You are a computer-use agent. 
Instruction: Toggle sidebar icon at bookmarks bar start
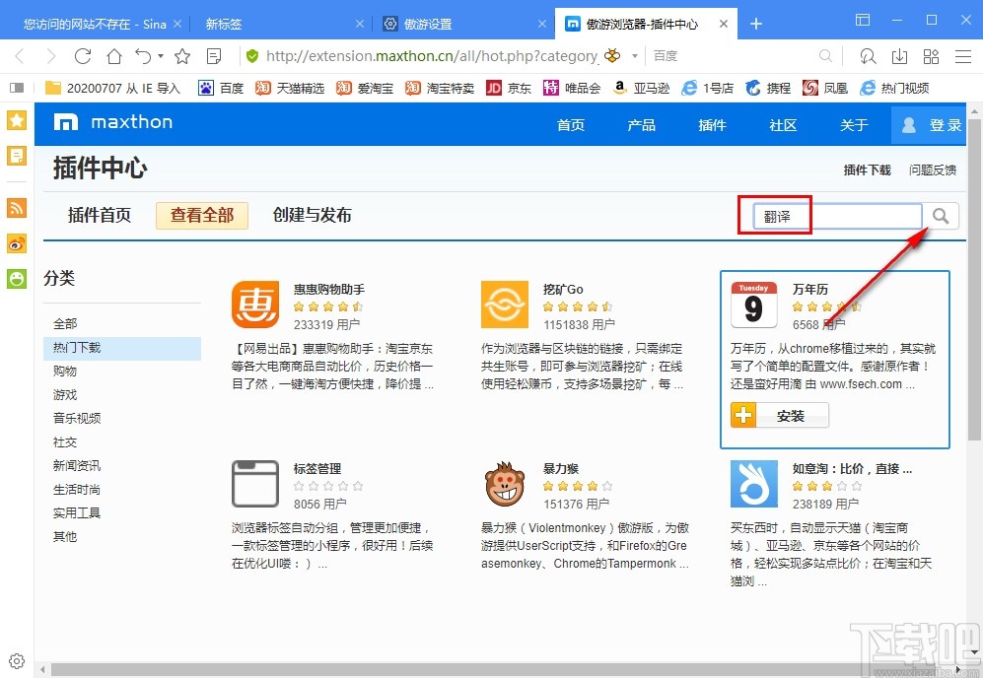[x=17, y=88]
